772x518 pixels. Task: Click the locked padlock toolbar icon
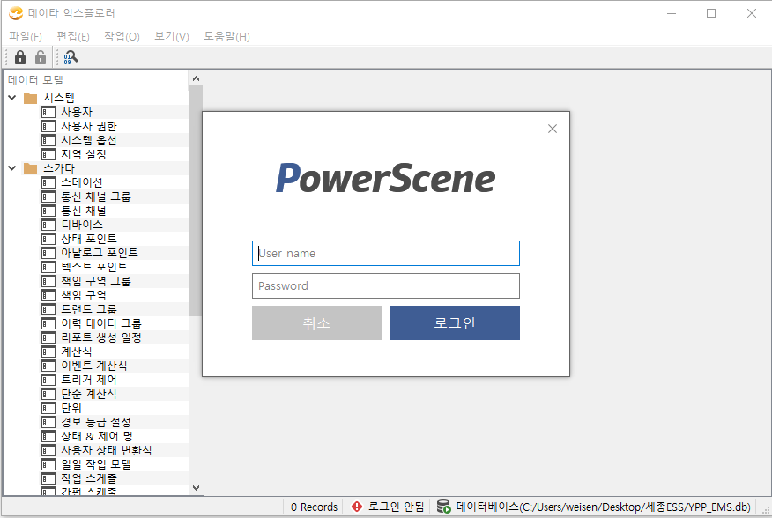click(x=20, y=57)
